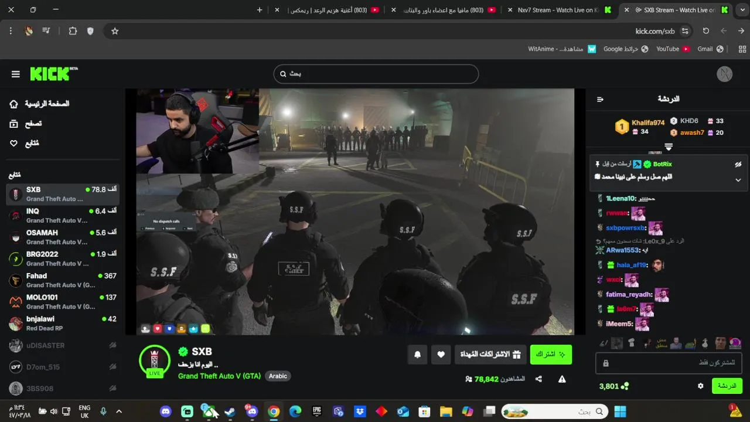Open bnjalawi Red Dead RP channel

[x=63, y=323]
